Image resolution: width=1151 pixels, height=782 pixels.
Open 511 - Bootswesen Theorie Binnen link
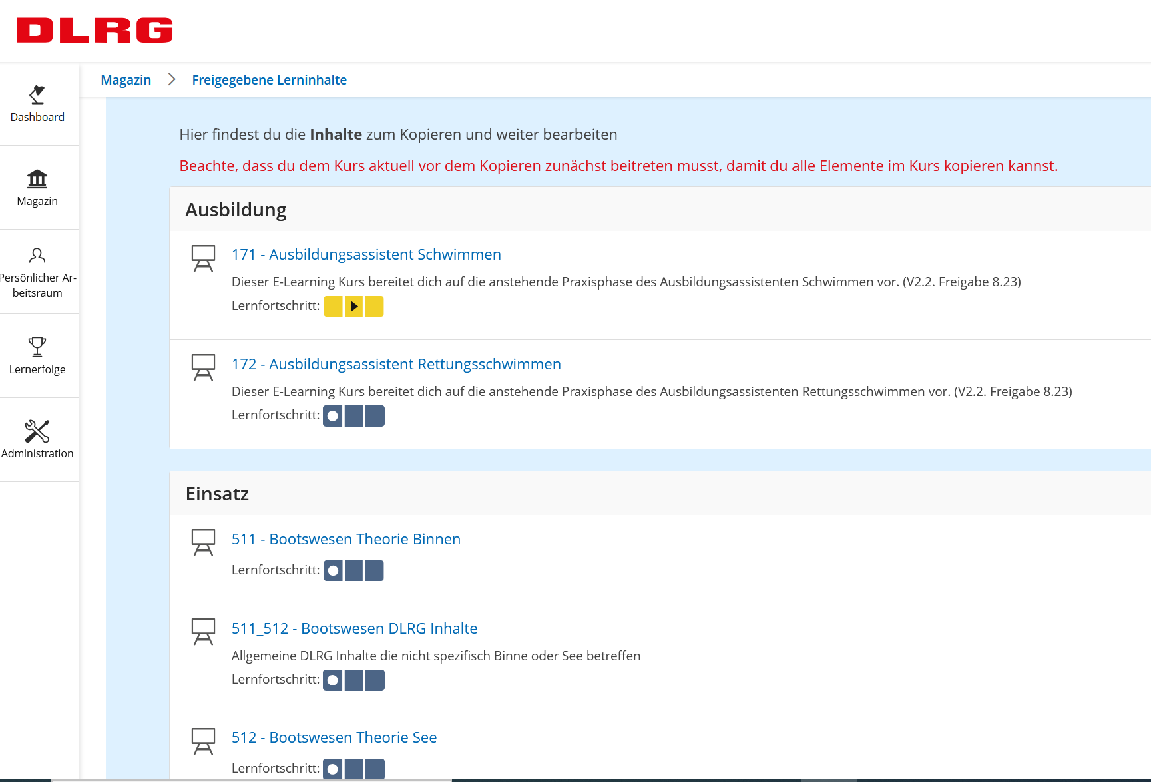[345, 539]
